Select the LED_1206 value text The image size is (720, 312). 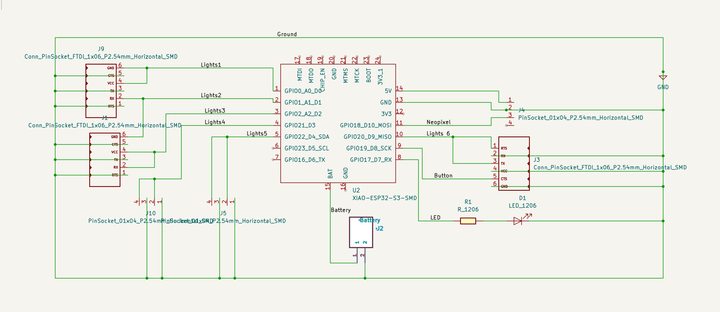(522, 206)
